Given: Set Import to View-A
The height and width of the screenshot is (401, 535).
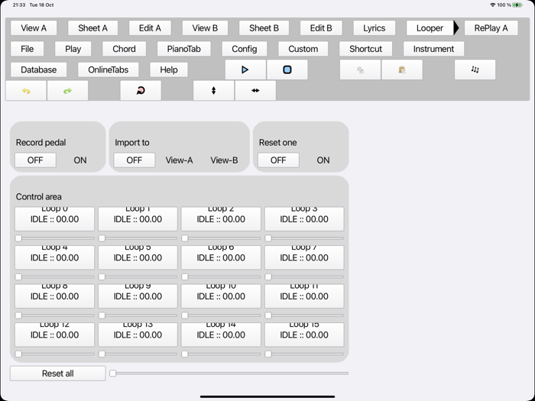Looking at the screenshot, I should point(179,160).
